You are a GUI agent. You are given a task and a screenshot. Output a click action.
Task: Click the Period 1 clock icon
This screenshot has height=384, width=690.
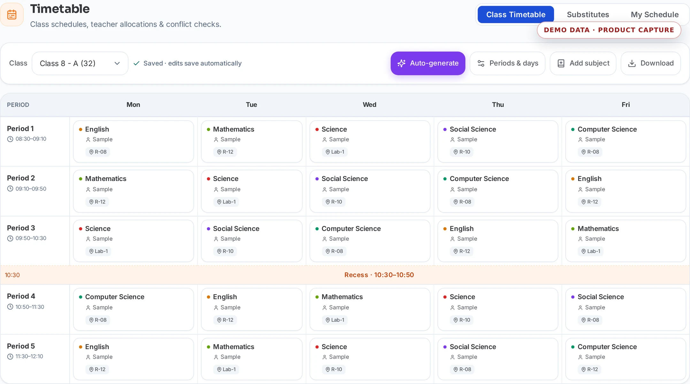(x=10, y=139)
